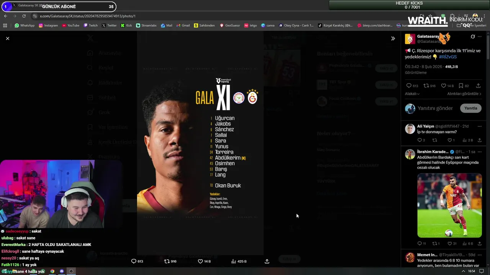
Task: Open the three-dot menu on the Galatasaray tweet
Action: pos(480,37)
